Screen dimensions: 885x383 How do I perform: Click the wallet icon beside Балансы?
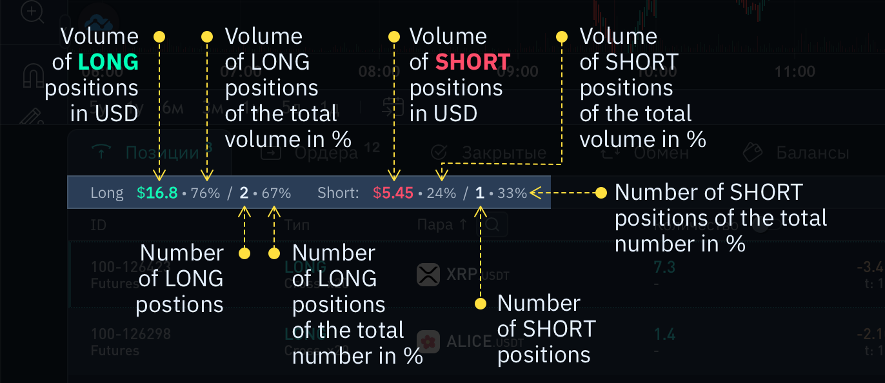[x=753, y=153]
